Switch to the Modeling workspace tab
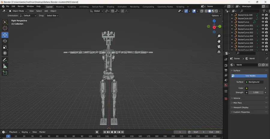This screenshot has height=139, width=270. (x=60, y=7)
